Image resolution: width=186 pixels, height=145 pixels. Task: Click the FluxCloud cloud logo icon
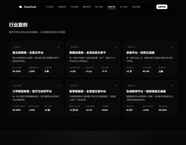tap(20, 7)
